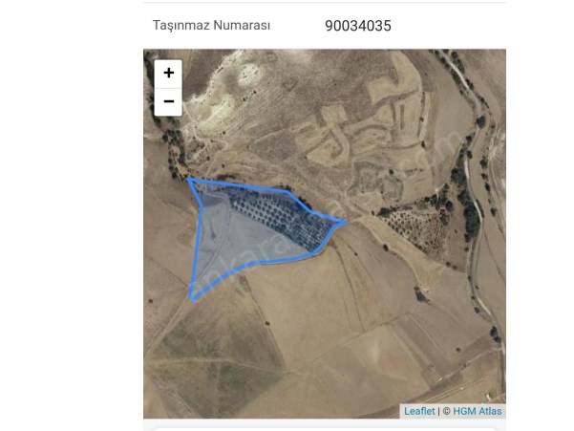Click the scattered orchard east of the parcel
The image size is (574, 431).
[415, 227]
